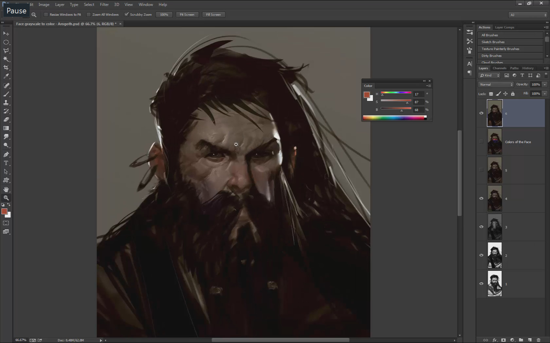Select the Hand tool
Screen dimensions: 550x343
(x=6, y=189)
